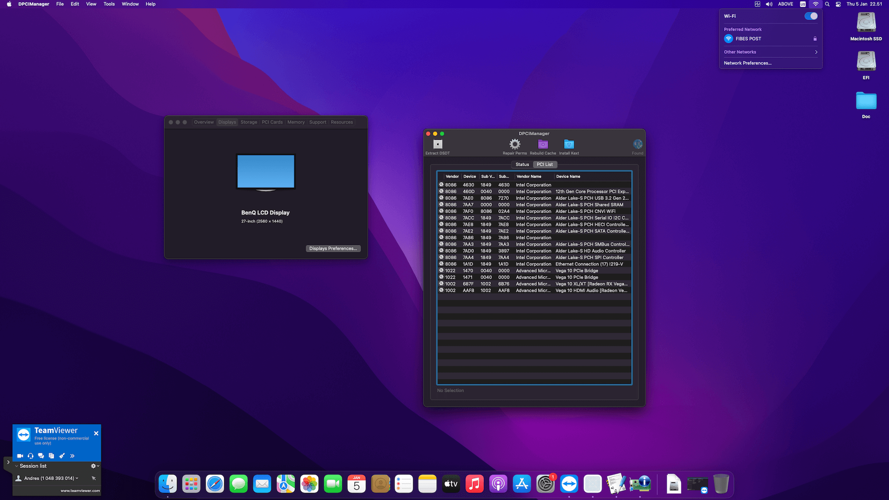
Task: Toggle remote control arrow for Andres
Action: [x=94, y=478]
